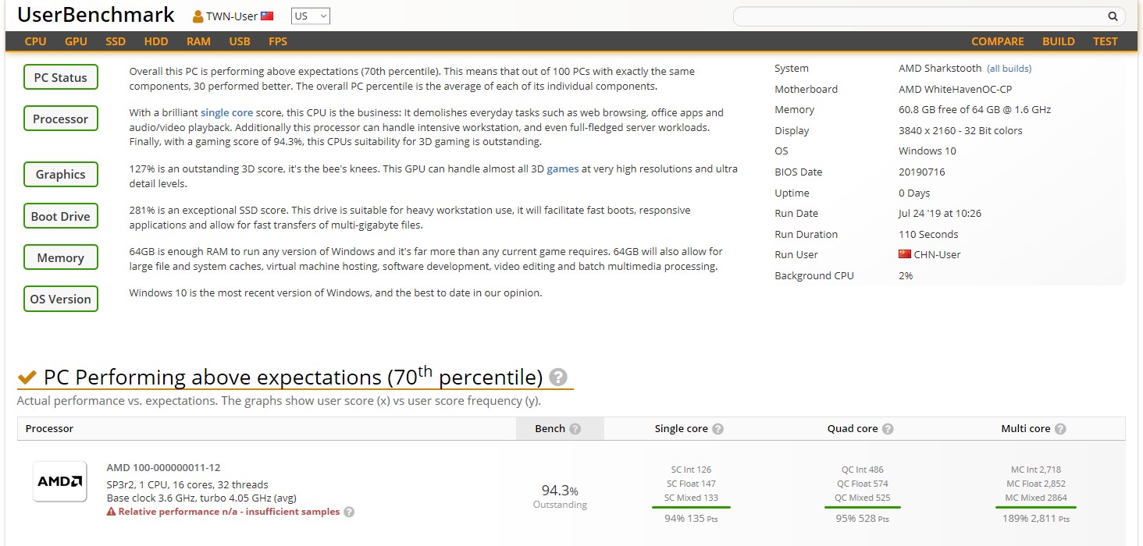Open the HDD menu
The image size is (1143, 546).
point(156,41)
